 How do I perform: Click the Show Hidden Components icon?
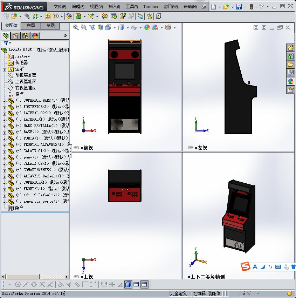point(69,16)
